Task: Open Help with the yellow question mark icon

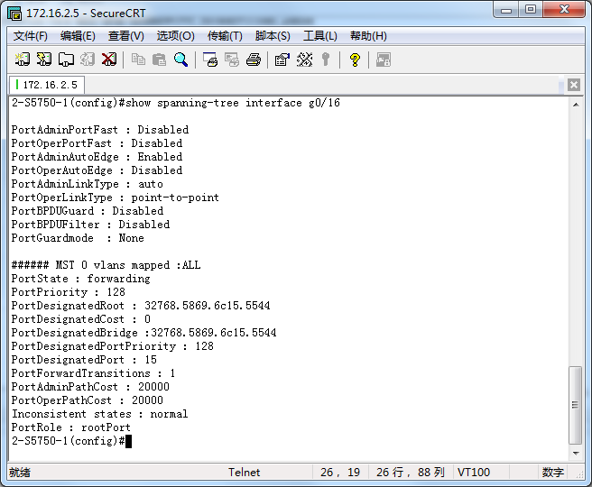Action: pos(355,60)
